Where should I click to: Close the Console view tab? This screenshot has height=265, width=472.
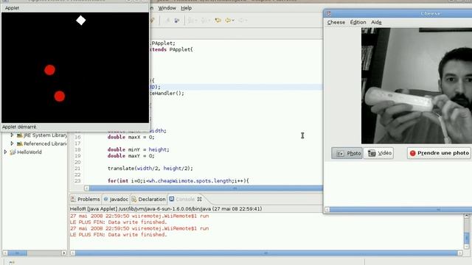(199, 199)
